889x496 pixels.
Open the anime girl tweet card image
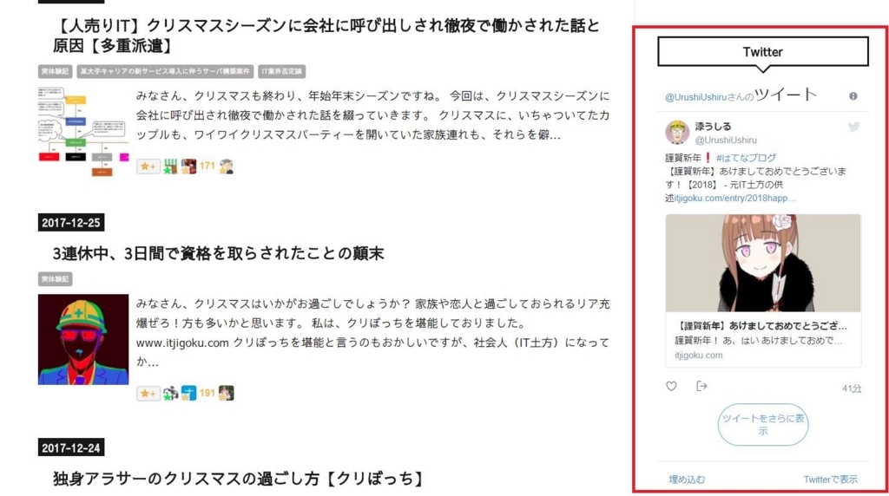[763, 263]
